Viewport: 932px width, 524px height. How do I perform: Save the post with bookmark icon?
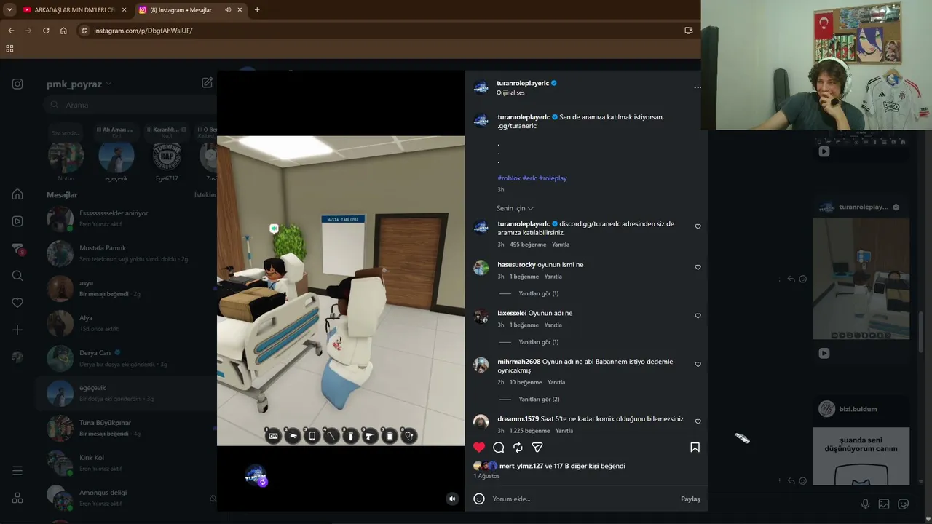[x=695, y=447]
